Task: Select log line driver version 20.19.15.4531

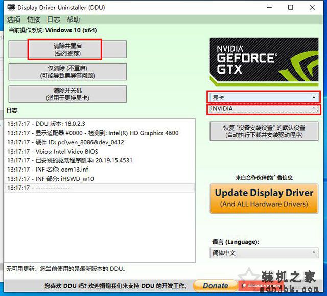Action: (100, 160)
